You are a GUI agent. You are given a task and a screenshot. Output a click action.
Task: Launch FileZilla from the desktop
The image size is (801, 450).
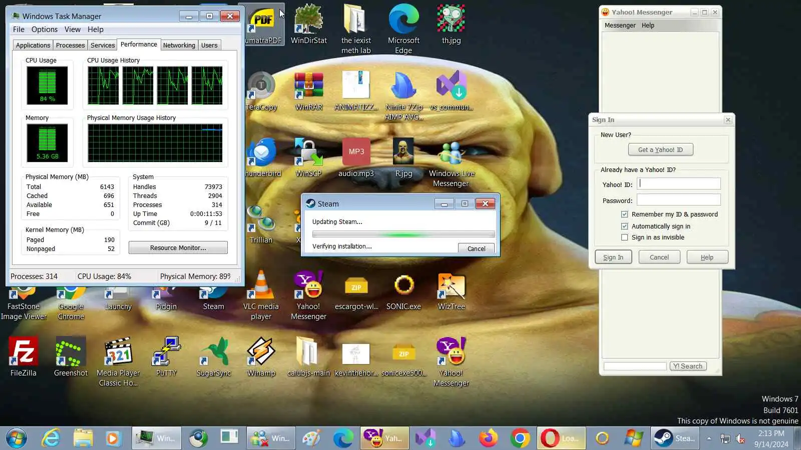pyautogui.click(x=23, y=356)
